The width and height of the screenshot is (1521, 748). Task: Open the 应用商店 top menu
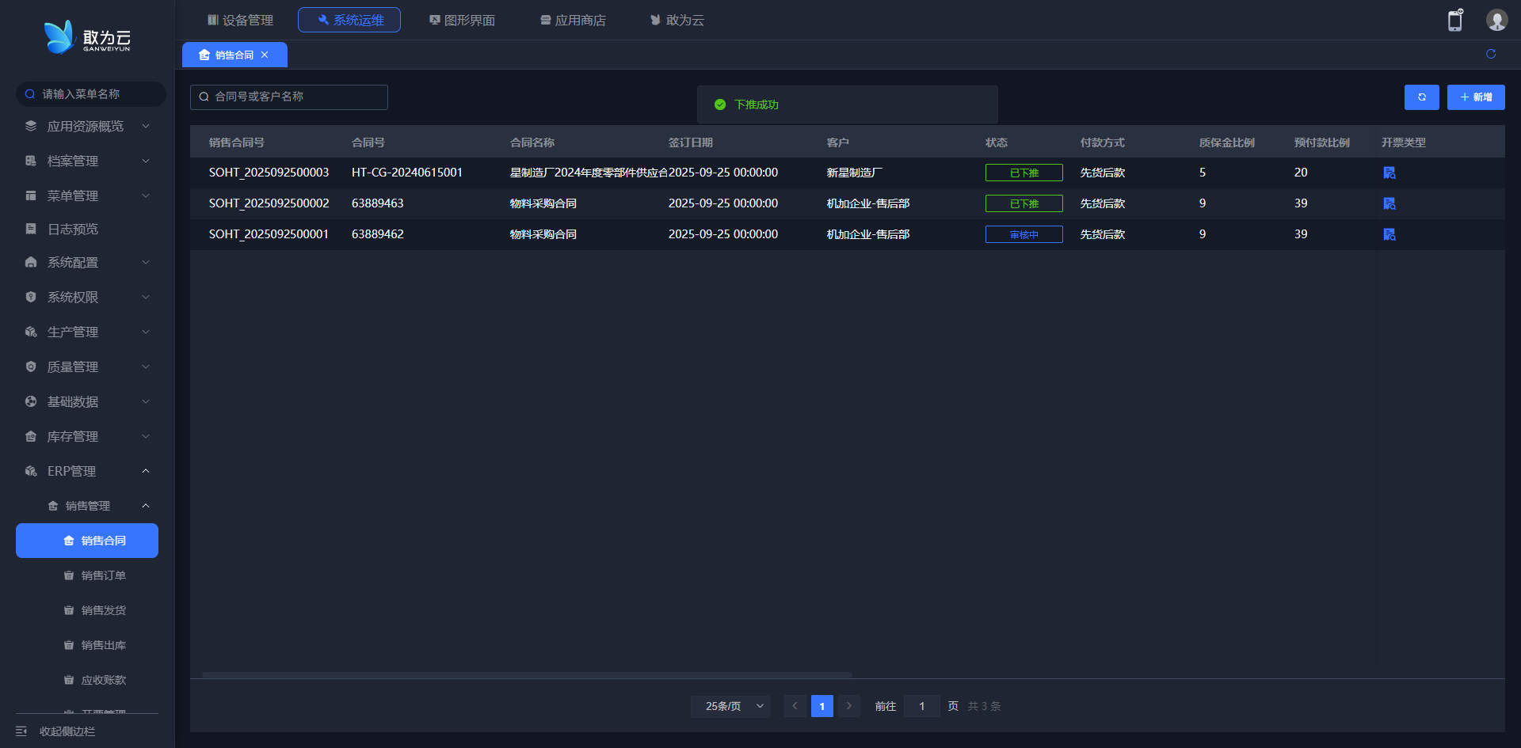click(x=573, y=20)
